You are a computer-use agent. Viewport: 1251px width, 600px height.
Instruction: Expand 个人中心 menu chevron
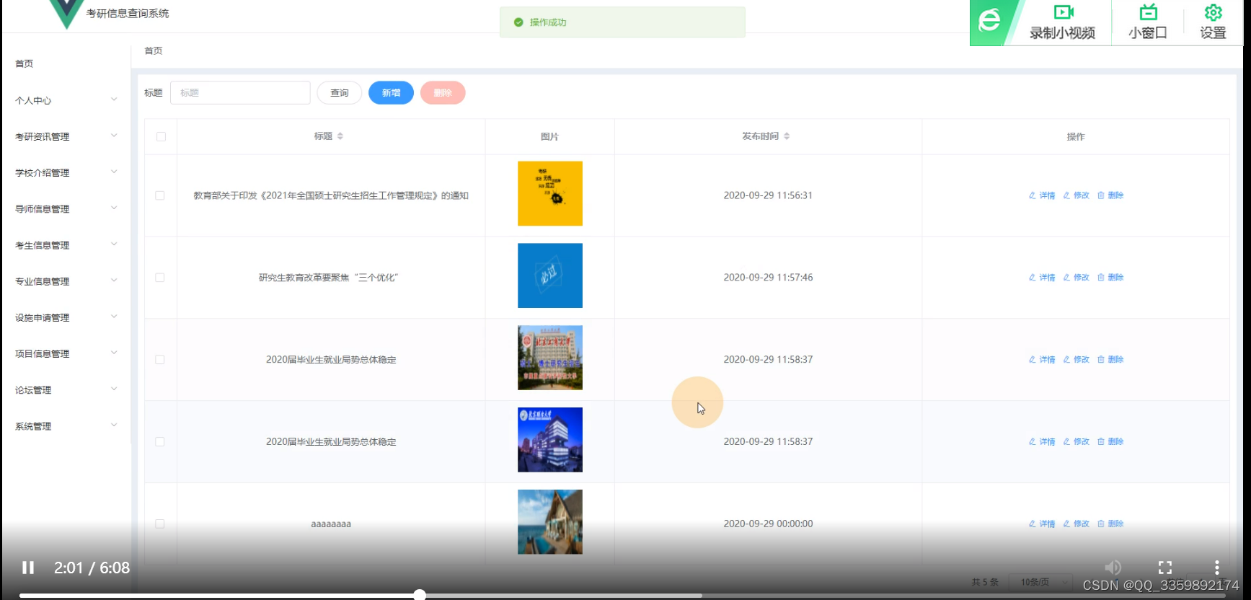click(x=114, y=100)
